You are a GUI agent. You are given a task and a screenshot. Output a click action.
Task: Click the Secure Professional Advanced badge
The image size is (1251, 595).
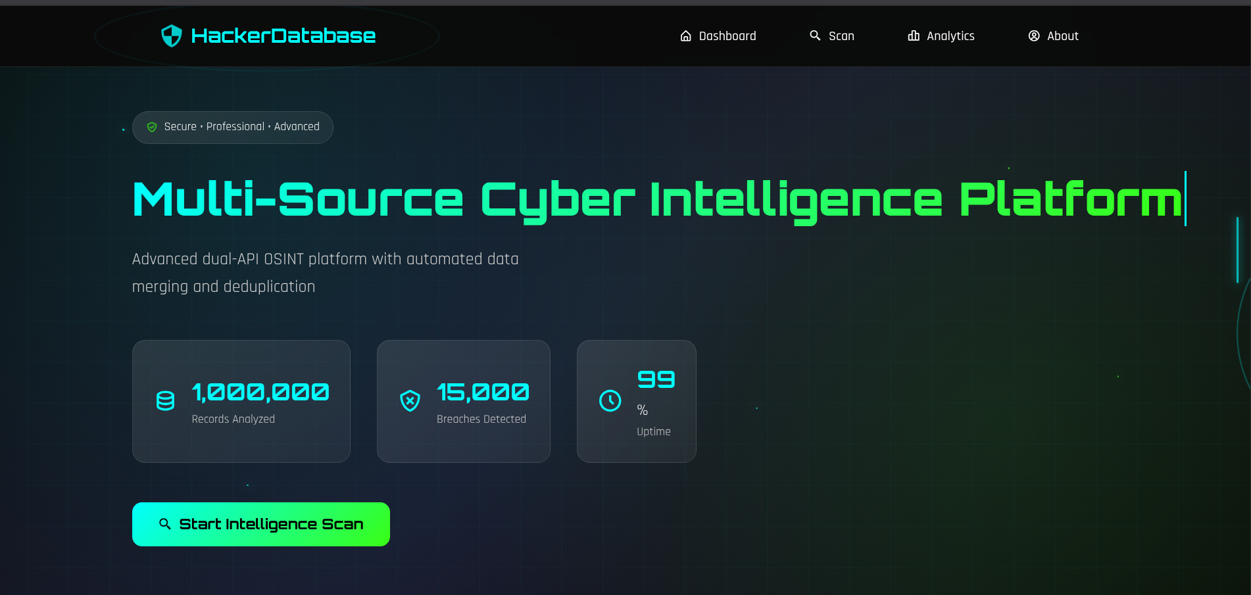click(232, 127)
